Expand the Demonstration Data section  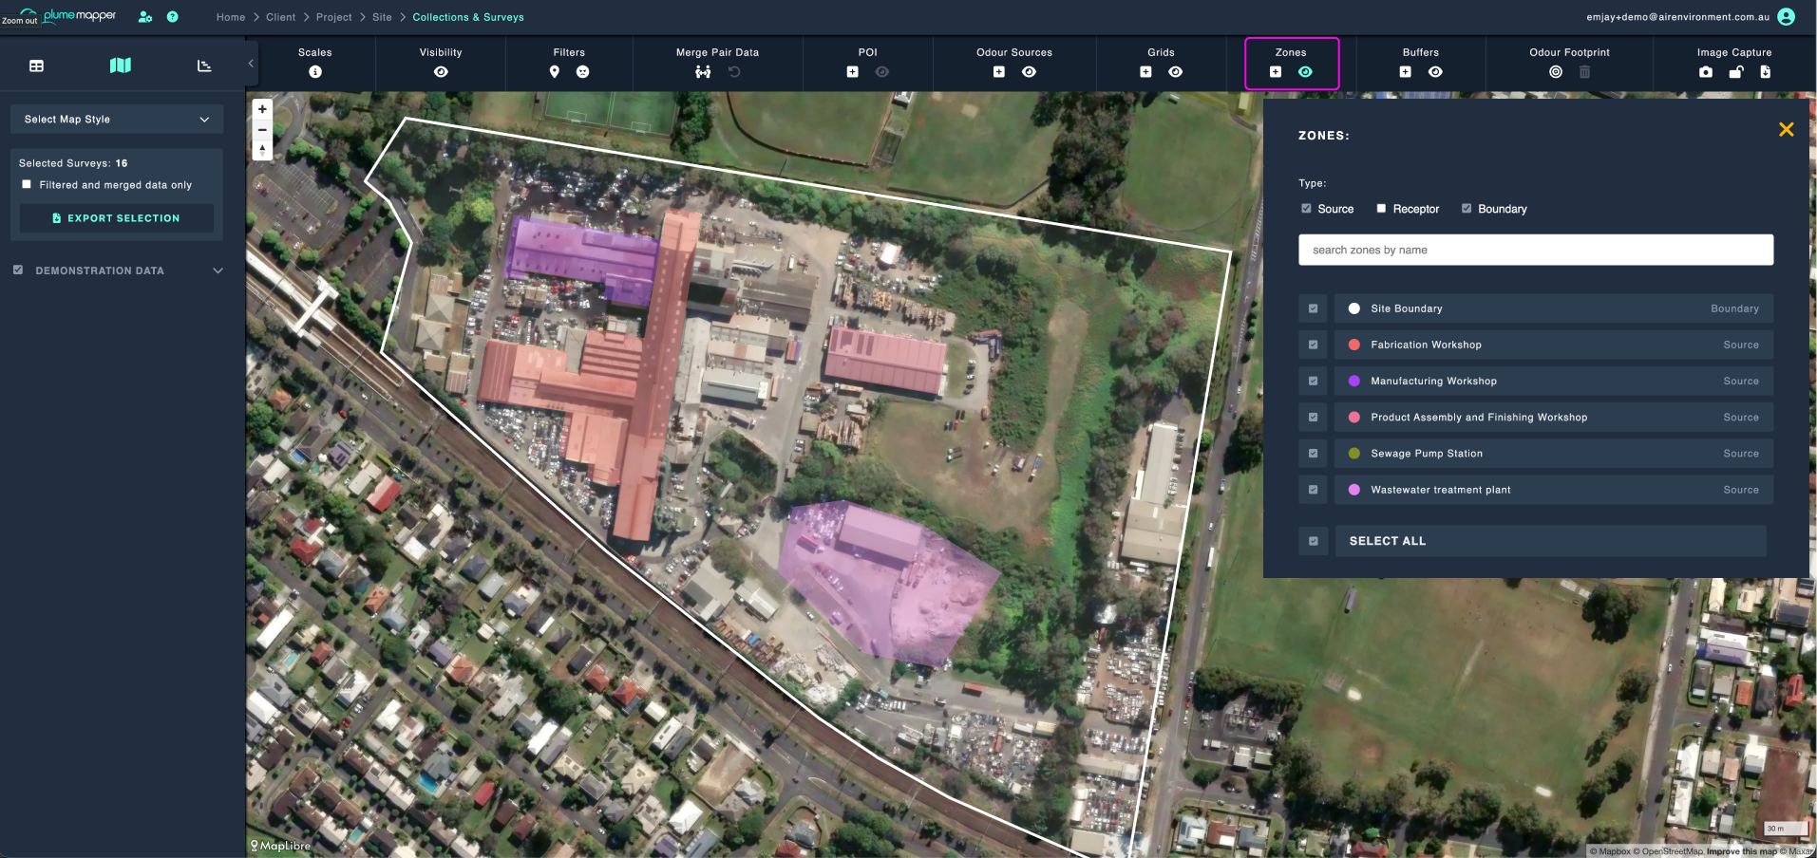click(218, 270)
